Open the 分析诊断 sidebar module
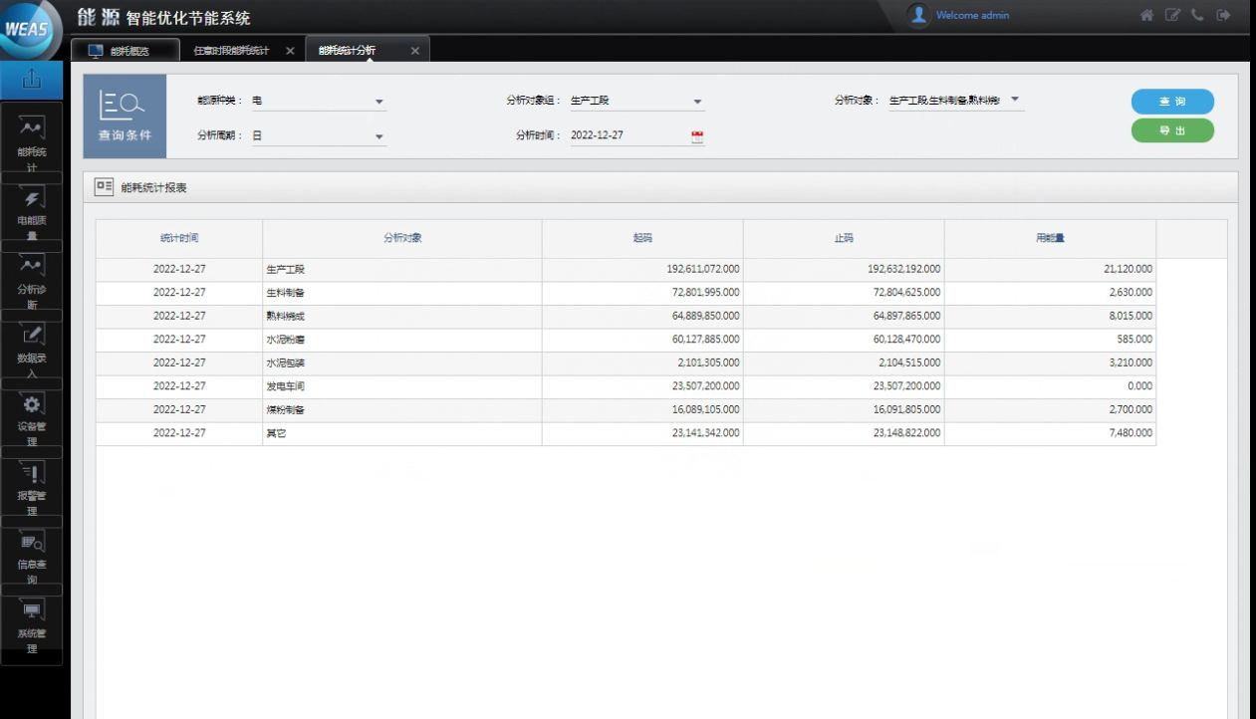1256x719 pixels. 32,277
